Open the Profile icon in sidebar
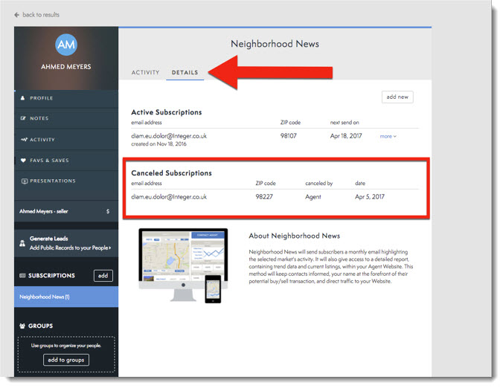This screenshot has height=388, width=503. (22, 98)
